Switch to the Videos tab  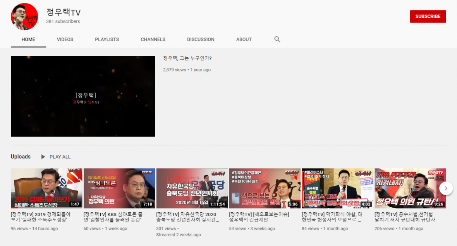pyautogui.click(x=65, y=39)
